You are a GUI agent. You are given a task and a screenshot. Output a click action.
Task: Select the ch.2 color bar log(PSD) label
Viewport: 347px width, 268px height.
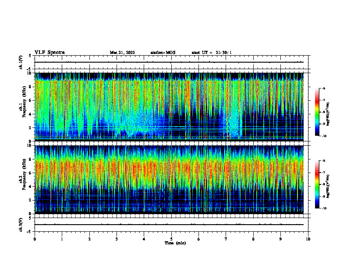(329, 186)
